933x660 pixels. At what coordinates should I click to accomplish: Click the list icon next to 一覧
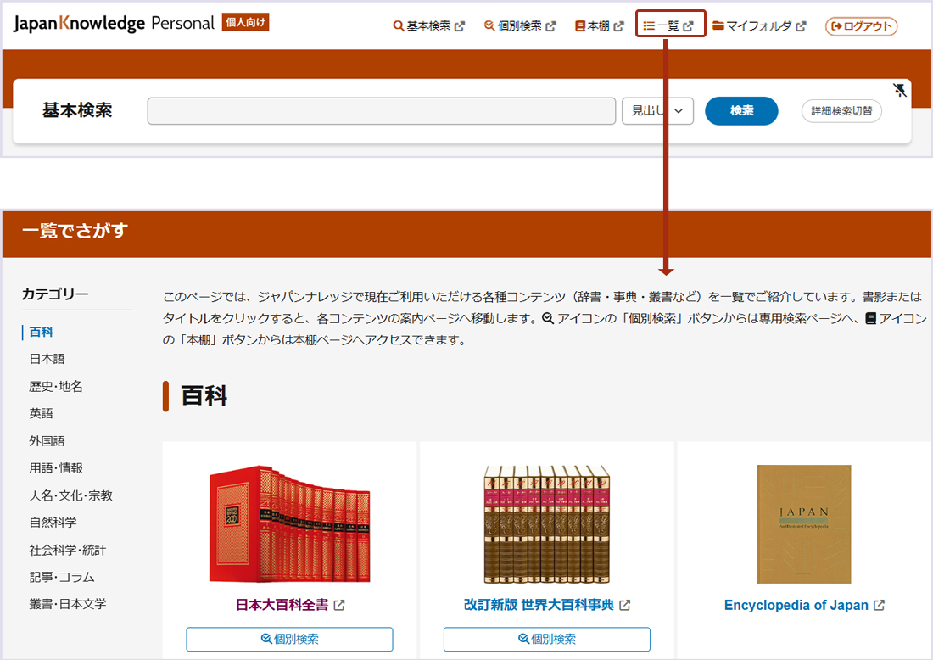[649, 26]
